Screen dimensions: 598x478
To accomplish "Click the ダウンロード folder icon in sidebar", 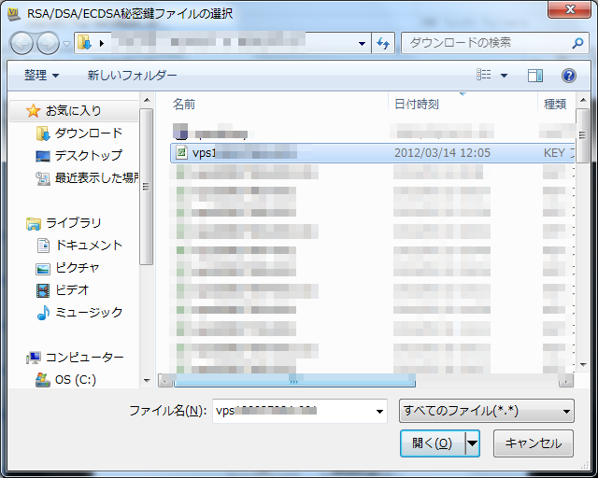I will (x=43, y=134).
